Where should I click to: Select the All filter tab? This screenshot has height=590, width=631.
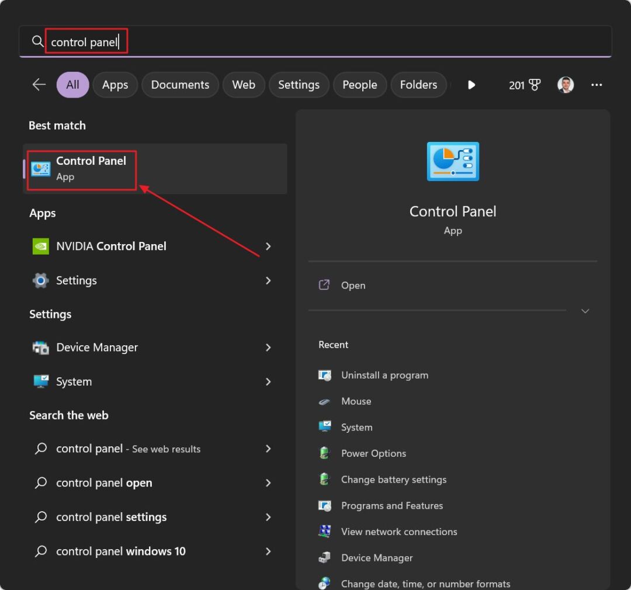72,85
